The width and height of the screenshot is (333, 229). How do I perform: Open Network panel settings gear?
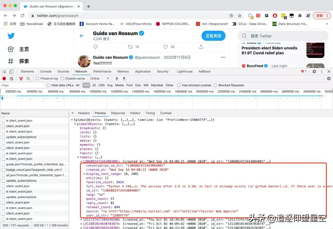(x=329, y=79)
